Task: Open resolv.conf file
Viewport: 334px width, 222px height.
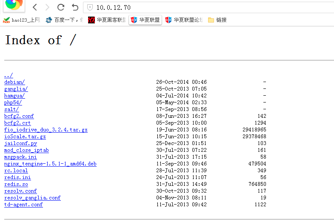Action: (20, 191)
